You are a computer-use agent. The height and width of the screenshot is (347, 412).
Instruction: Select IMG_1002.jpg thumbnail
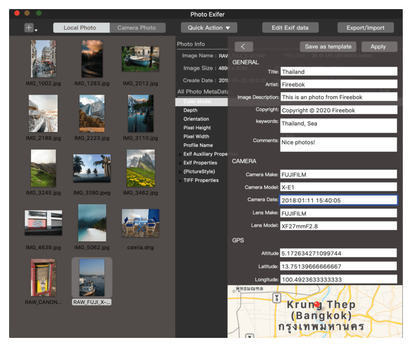44,59
